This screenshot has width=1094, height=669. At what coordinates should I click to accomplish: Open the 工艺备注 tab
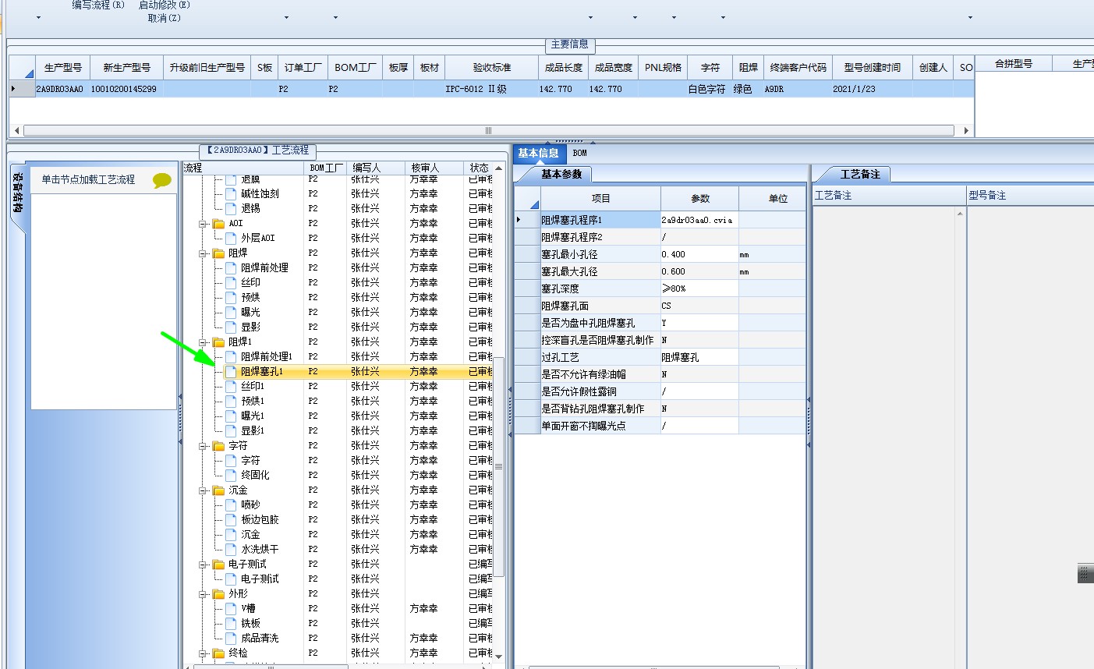point(859,174)
